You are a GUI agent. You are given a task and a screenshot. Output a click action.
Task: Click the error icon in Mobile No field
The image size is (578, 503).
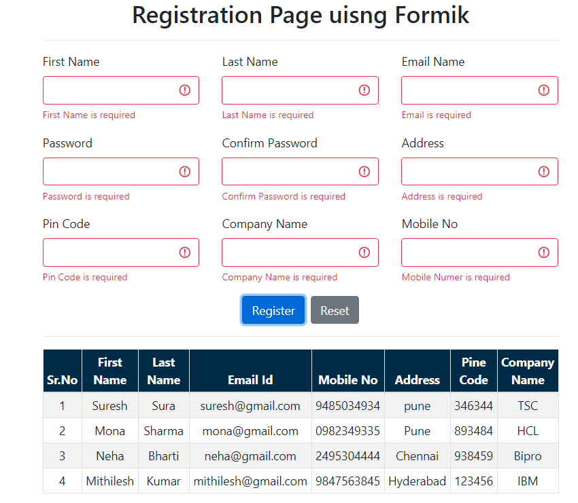pos(544,253)
